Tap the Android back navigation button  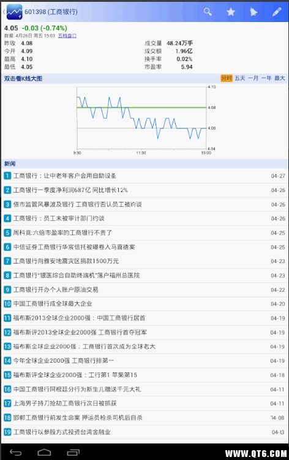[x=16, y=453]
